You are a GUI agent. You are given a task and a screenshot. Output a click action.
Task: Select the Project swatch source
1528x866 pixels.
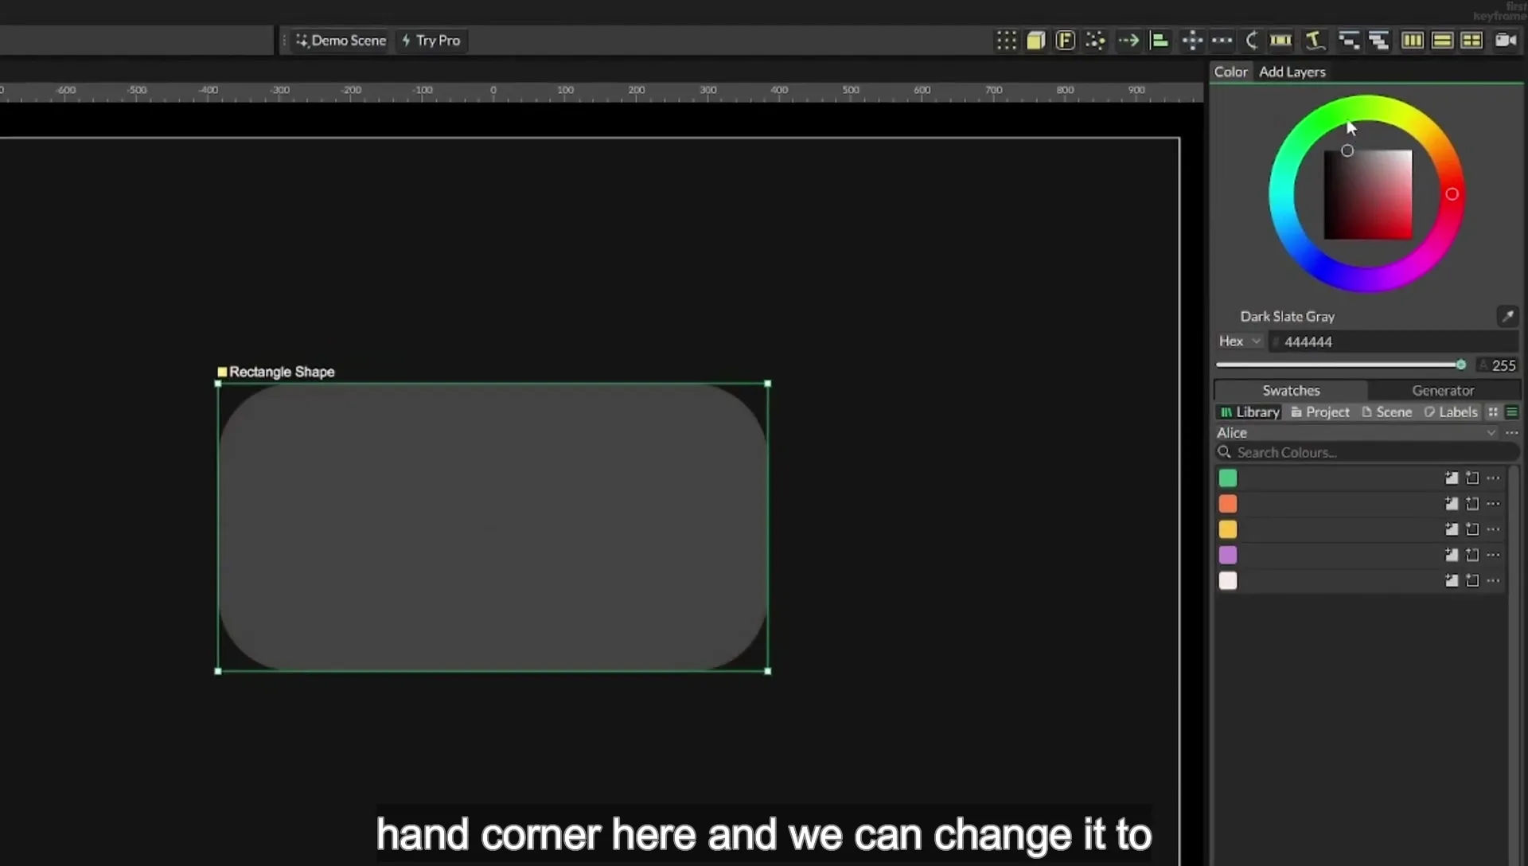(1320, 412)
